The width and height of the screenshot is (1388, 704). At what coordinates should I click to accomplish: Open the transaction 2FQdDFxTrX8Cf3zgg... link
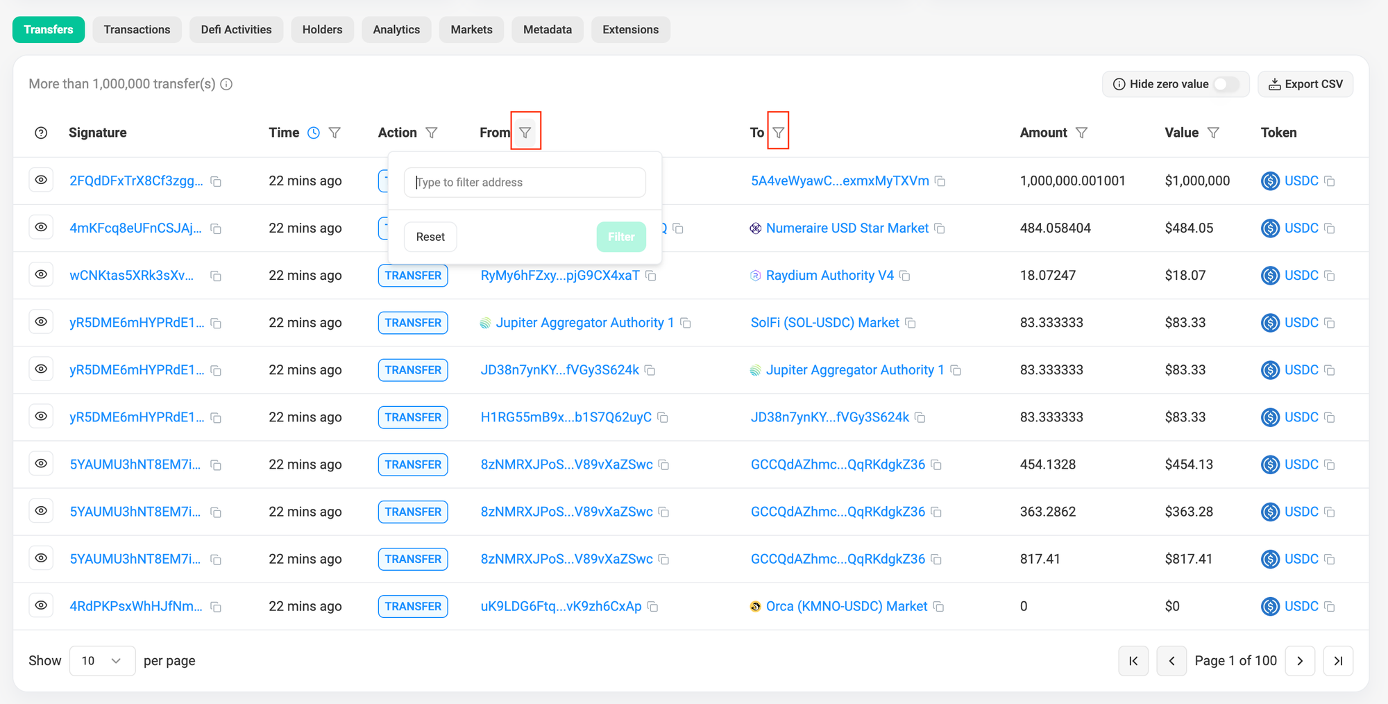click(x=136, y=181)
